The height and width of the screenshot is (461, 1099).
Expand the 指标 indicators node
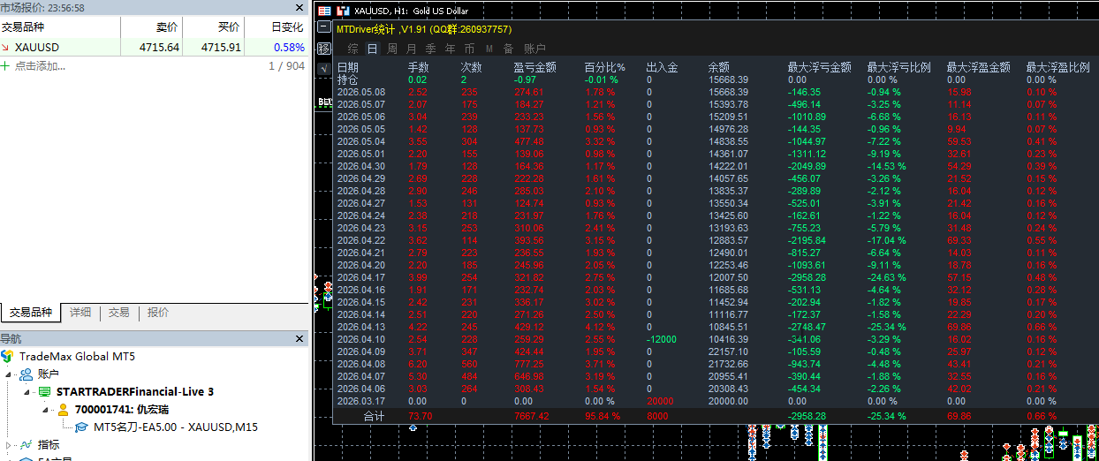9,444
